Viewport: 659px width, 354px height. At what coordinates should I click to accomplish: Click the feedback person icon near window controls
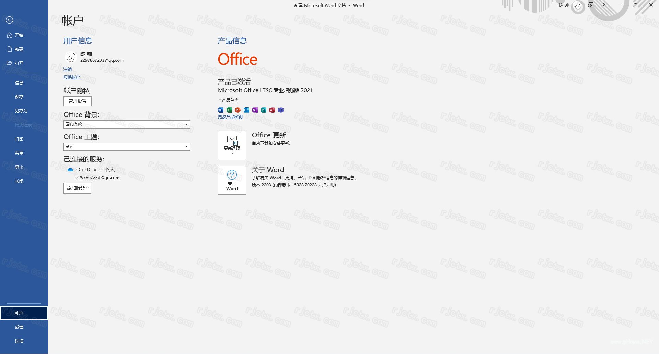pos(590,5)
